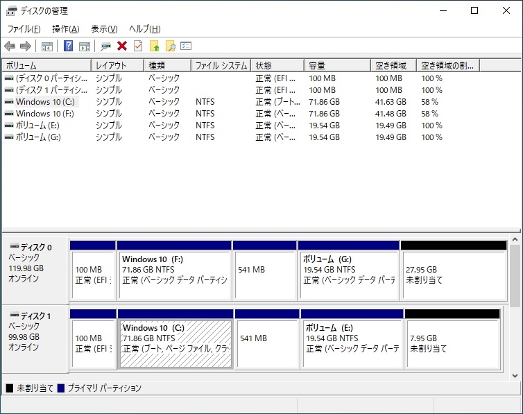Click the disk icon beside ディスク 0 label

pos(15,246)
